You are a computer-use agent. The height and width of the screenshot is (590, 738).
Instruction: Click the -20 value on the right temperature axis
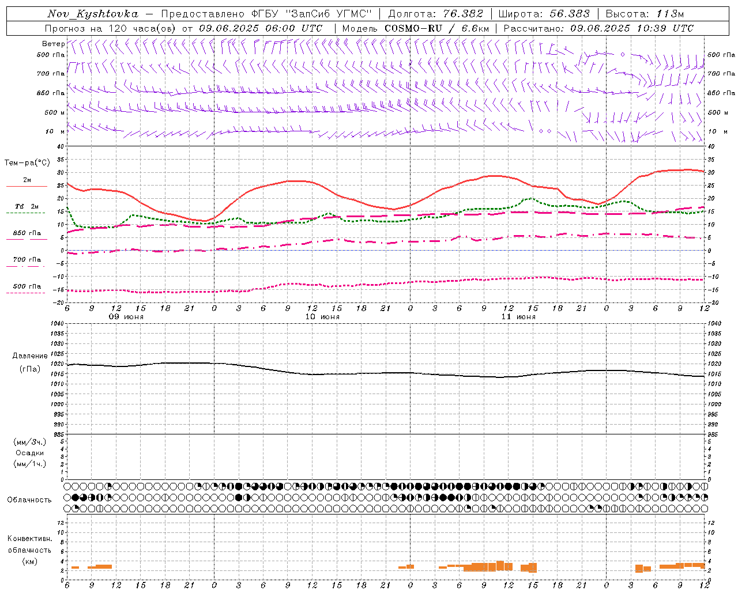point(713,302)
